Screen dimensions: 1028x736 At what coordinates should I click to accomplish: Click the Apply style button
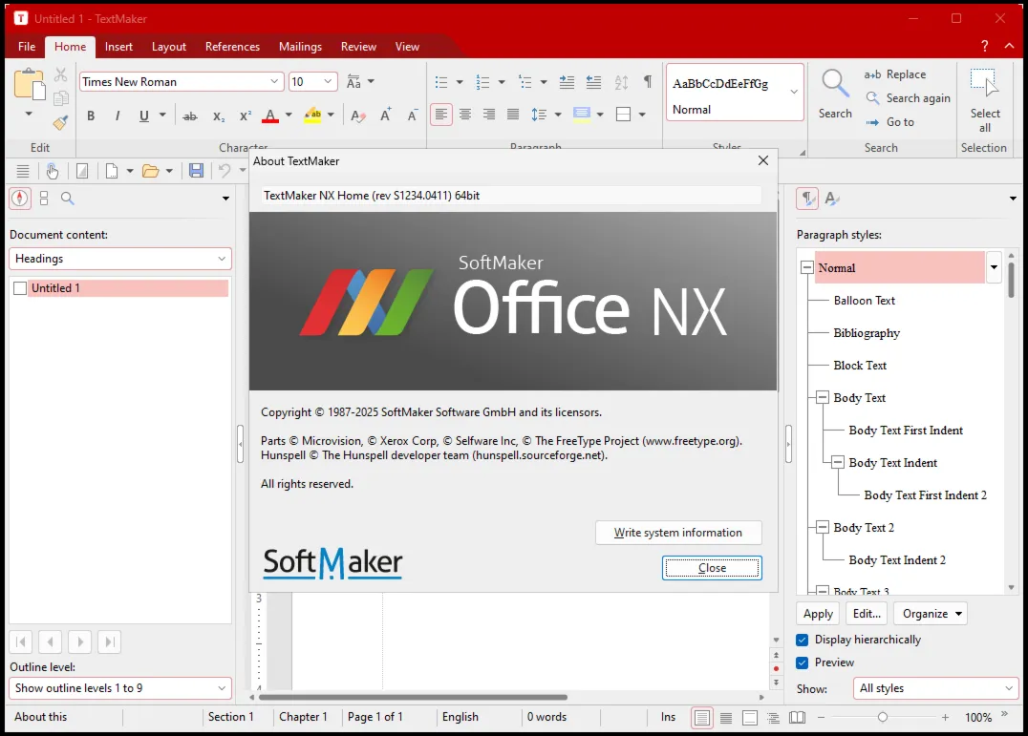click(818, 614)
